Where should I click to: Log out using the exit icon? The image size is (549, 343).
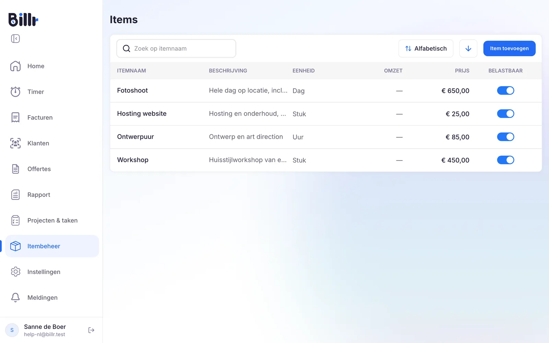pos(91,330)
